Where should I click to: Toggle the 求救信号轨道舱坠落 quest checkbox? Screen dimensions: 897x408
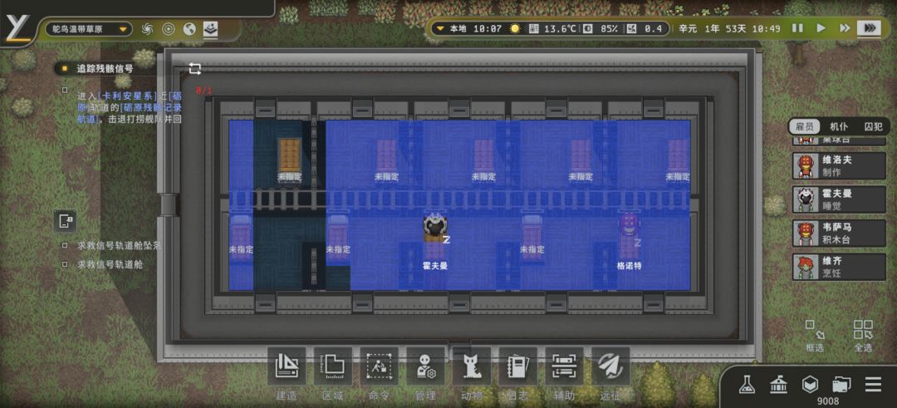pos(65,245)
